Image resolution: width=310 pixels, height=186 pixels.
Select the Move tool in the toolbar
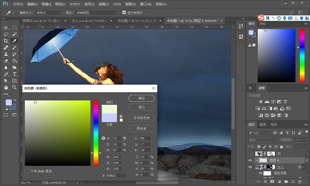tap(6, 27)
